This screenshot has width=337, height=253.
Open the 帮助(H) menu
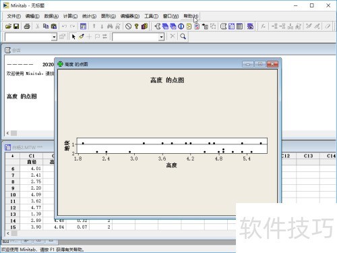point(191,16)
